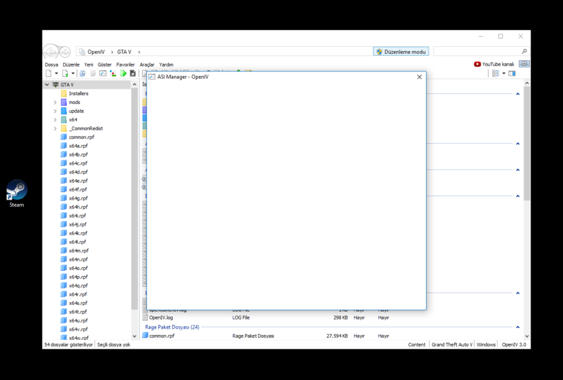Expand the update folder tree node
Image resolution: width=563 pixels, height=380 pixels.
[55, 111]
